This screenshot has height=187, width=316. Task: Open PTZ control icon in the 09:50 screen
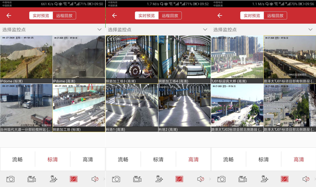point(53,179)
